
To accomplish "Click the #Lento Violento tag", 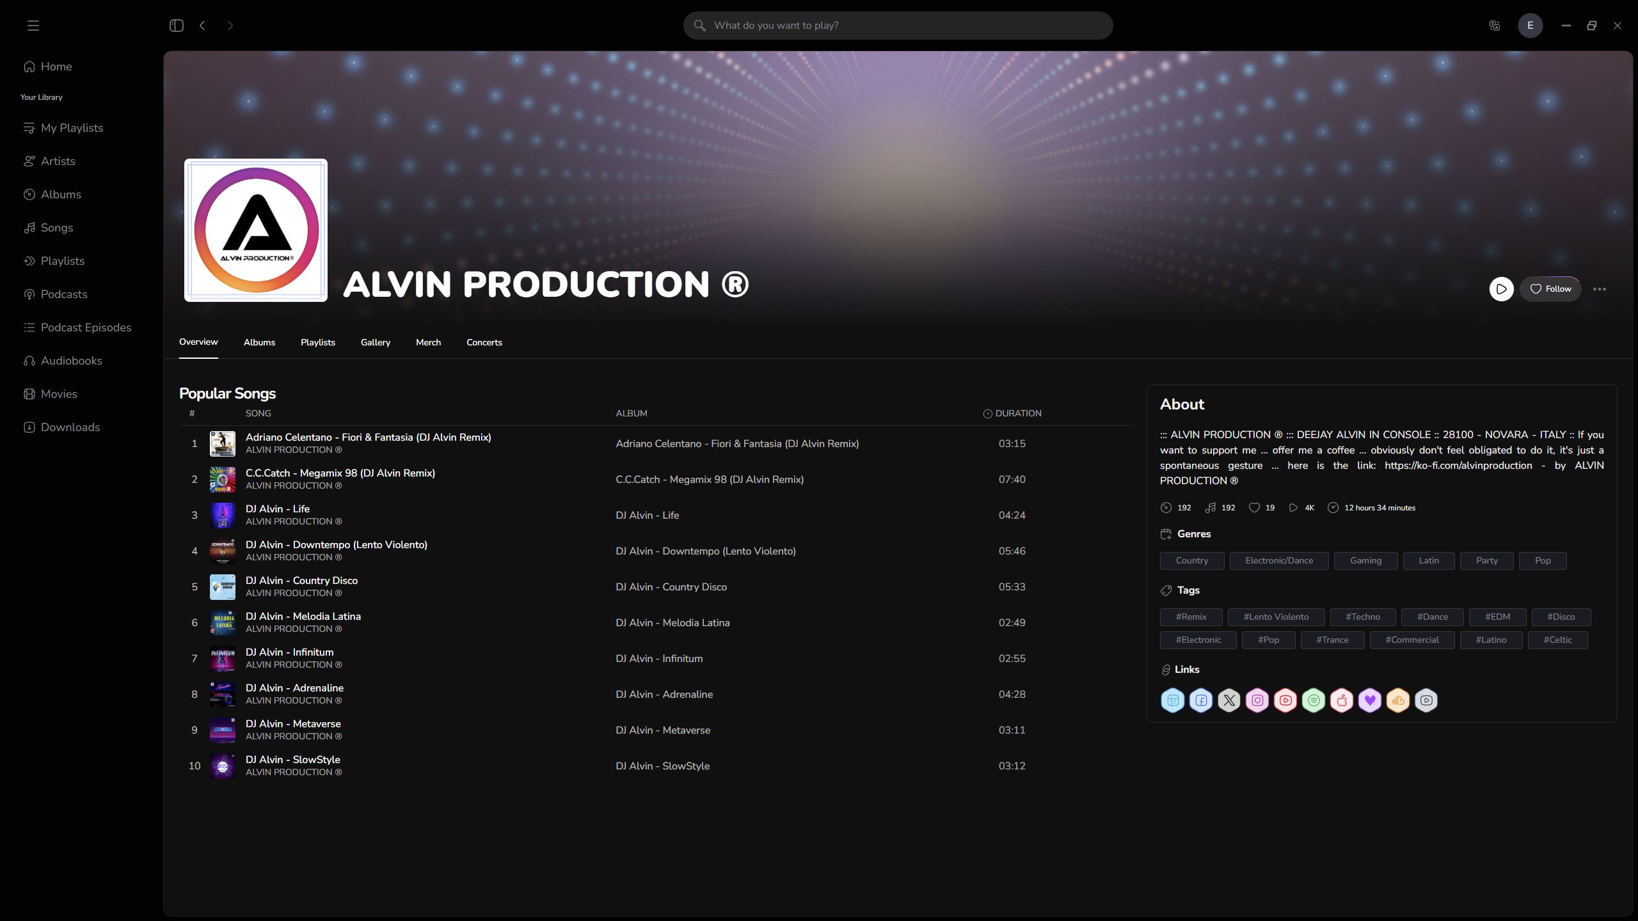I will click(1276, 617).
